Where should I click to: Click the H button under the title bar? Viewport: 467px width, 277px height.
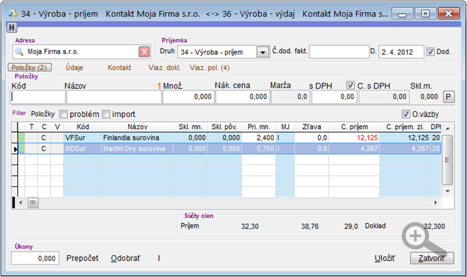[11, 27]
